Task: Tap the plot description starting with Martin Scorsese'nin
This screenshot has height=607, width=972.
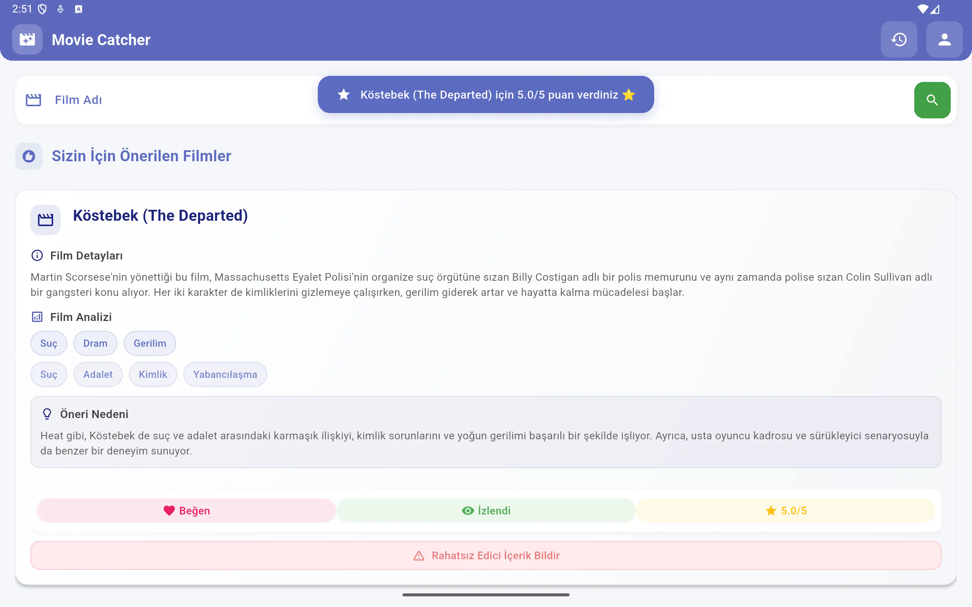Action: tap(481, 285)
